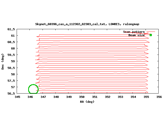Click the 56.5 tick label on Dec axis
This screenshot has height=123, width=164.
[11, 94]
